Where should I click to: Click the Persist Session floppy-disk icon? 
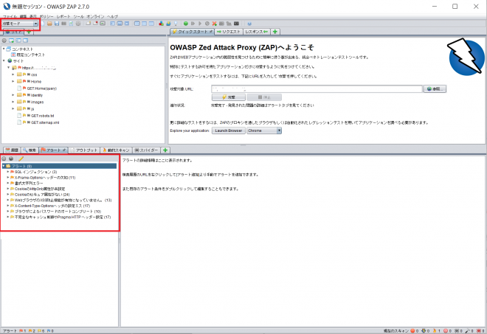[x=57, y=24]
